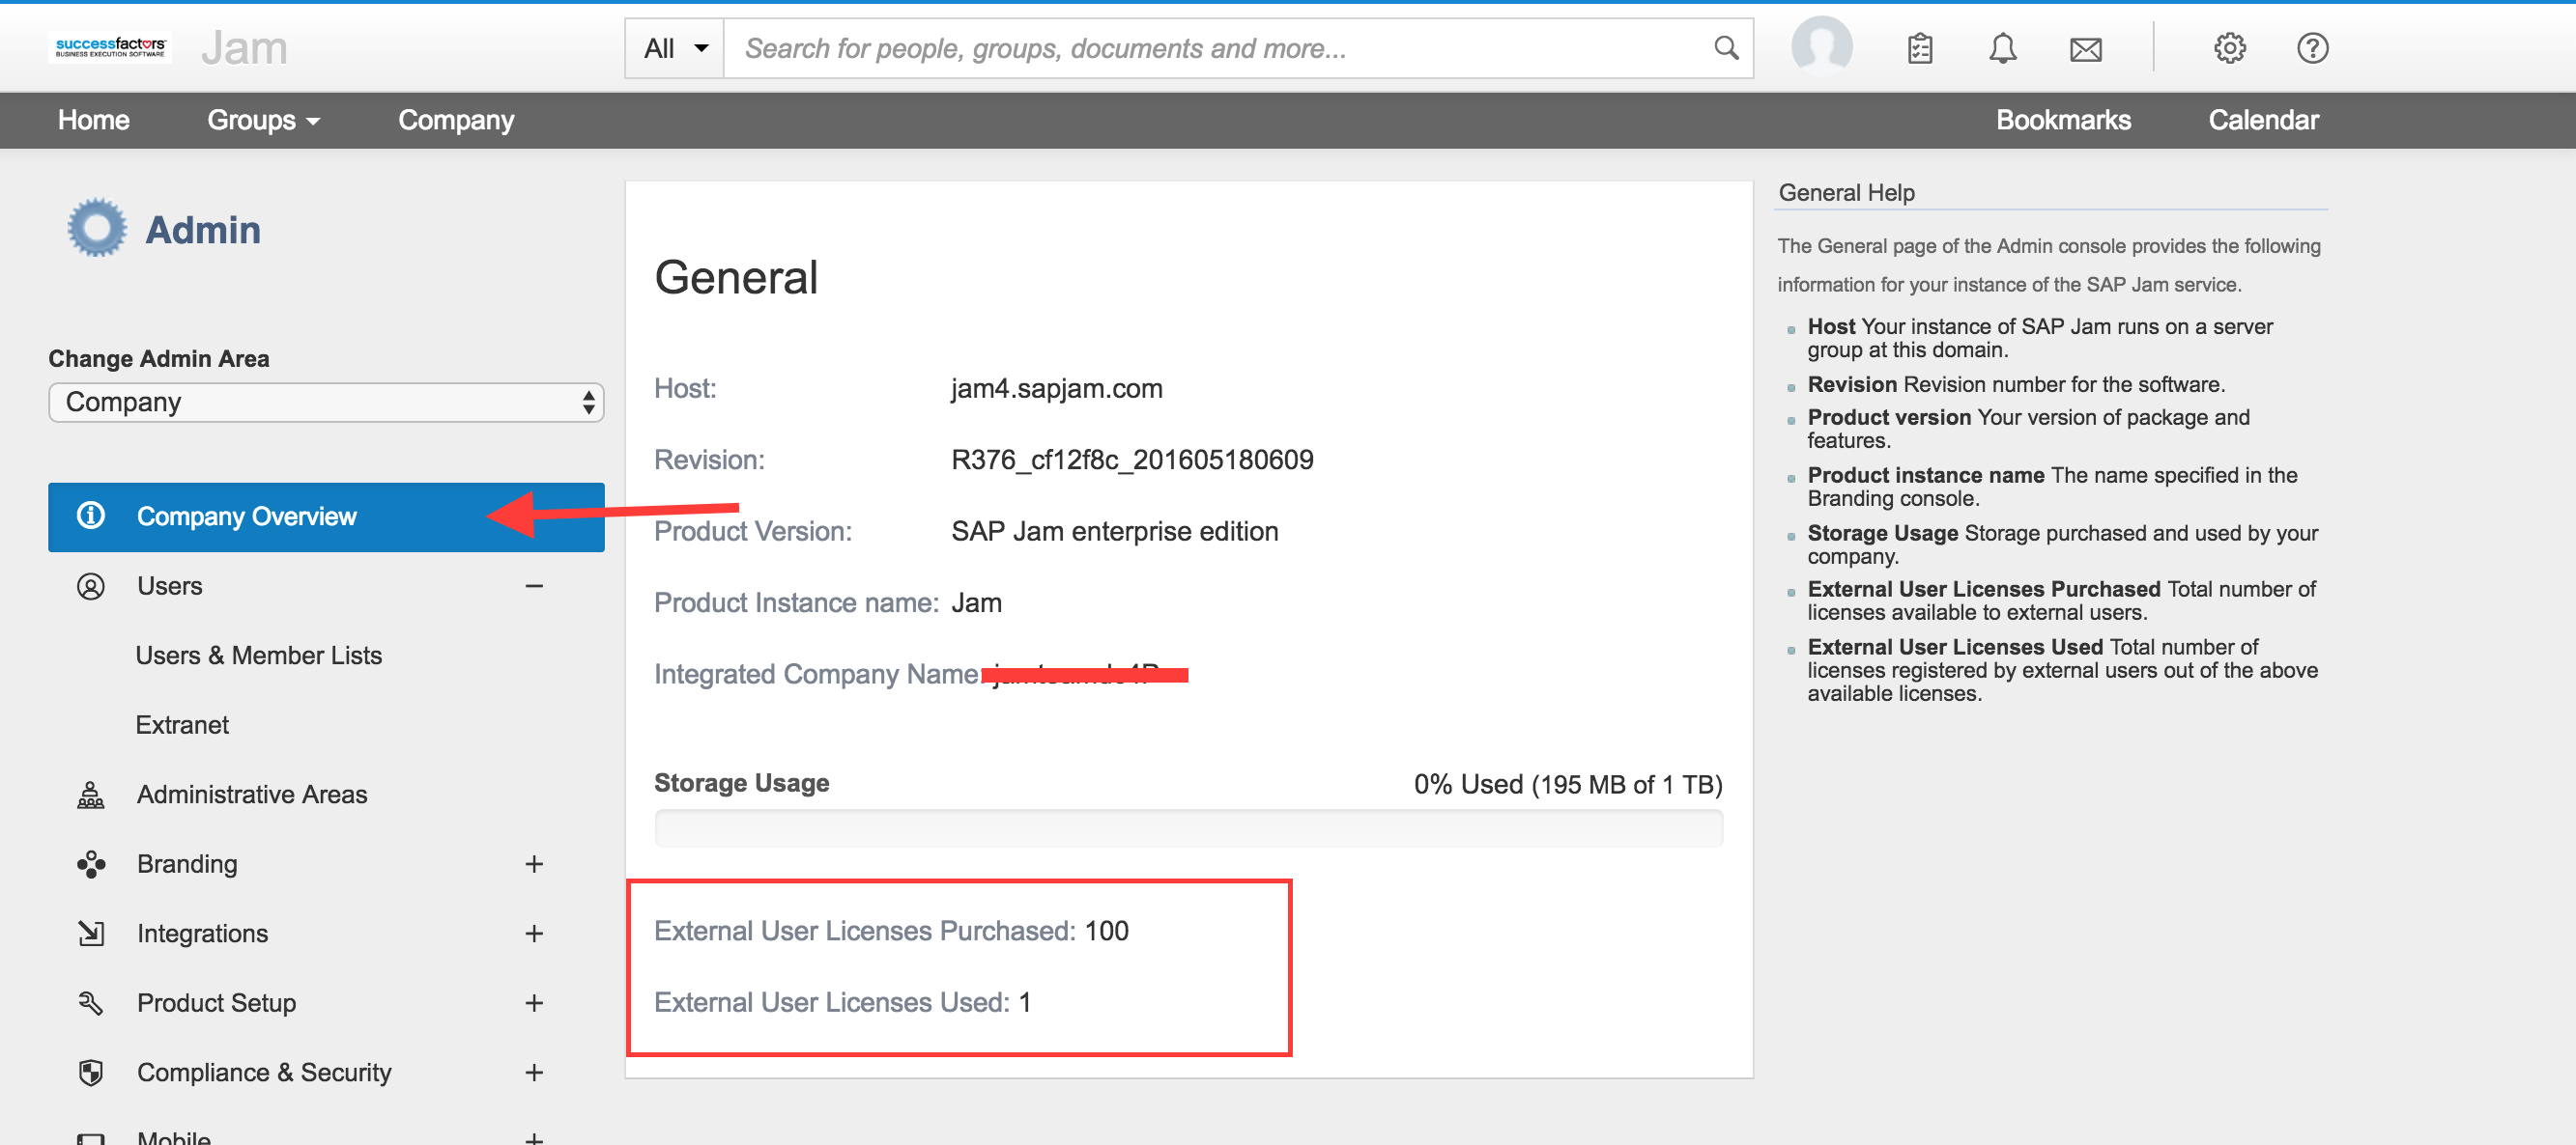
Task: Click the Users sidebar label
Action: pyautogui.click(x=169, y=585)
